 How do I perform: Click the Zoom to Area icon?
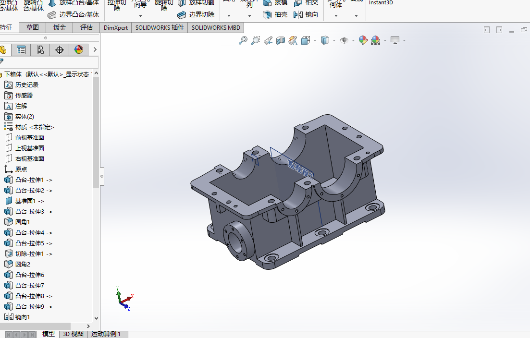tap(256, 40)
